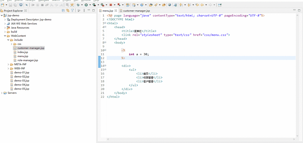Maximize the editor area

[300, 10]
